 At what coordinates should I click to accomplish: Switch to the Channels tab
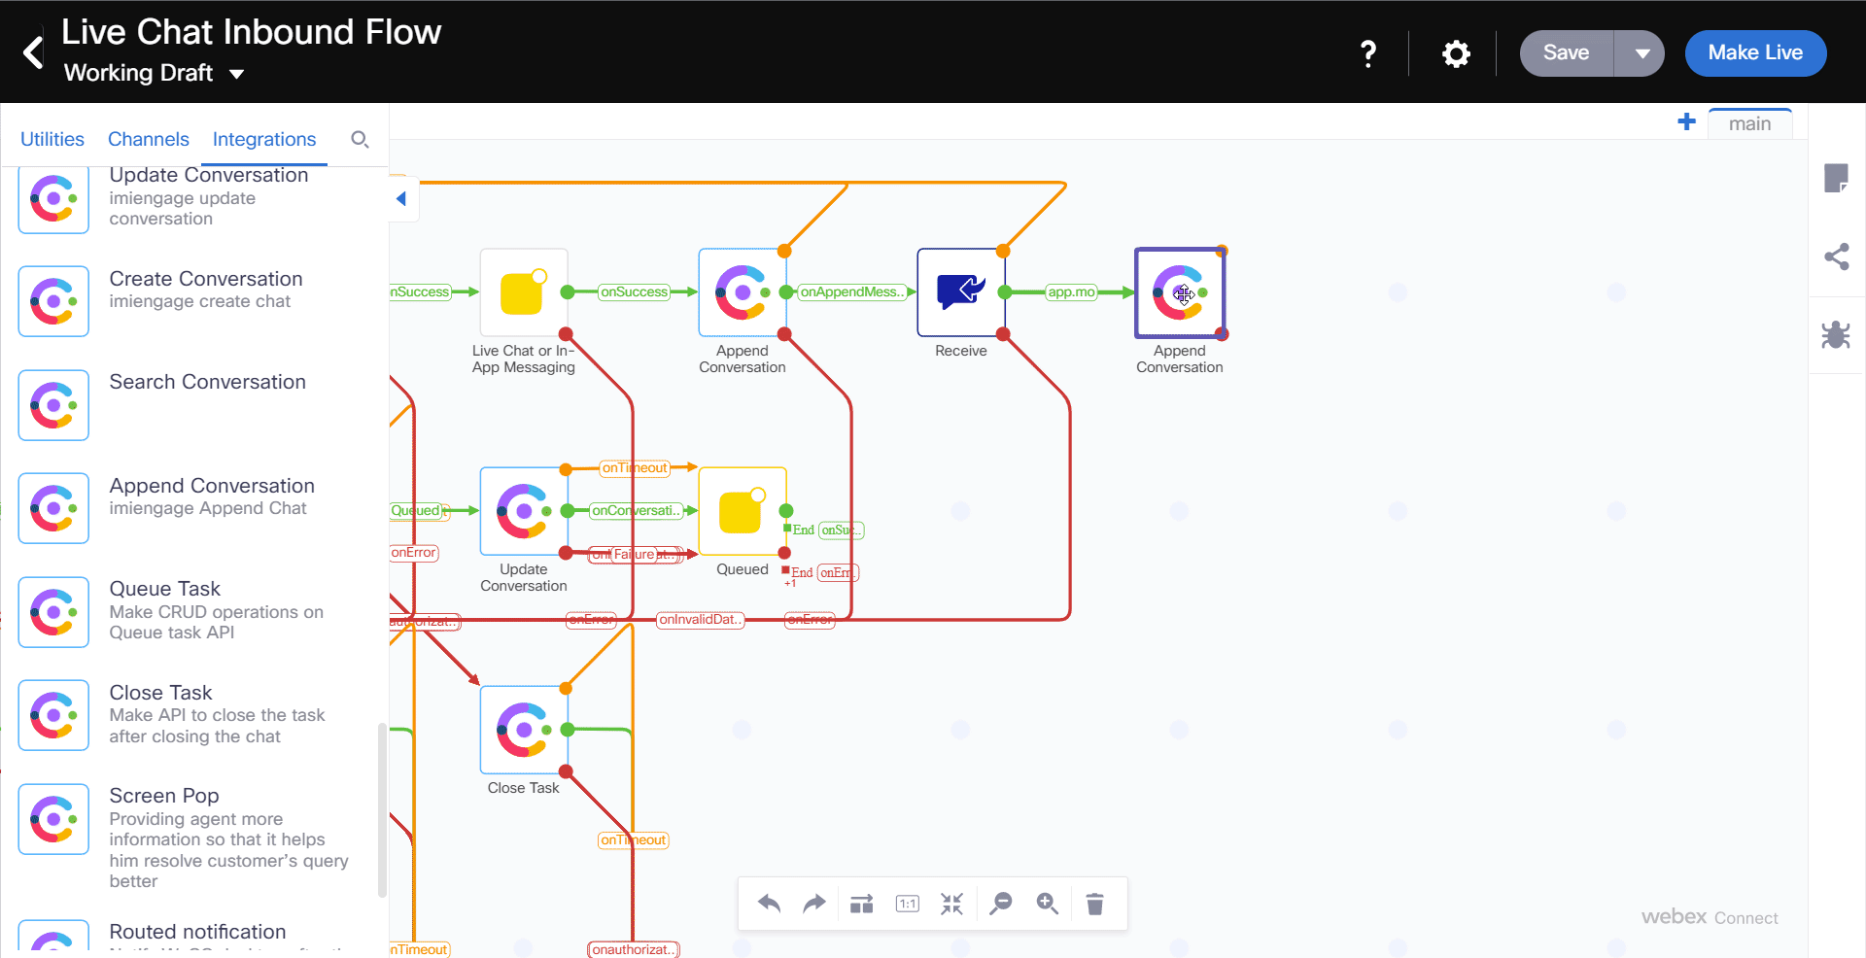149,139
